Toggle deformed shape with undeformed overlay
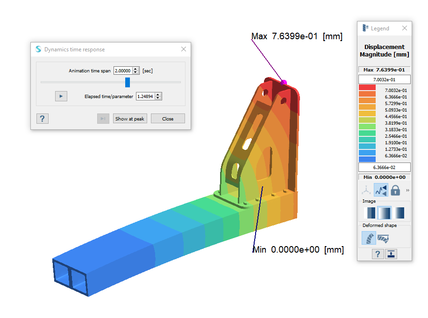The image size is (428, 318). (384, 239)
